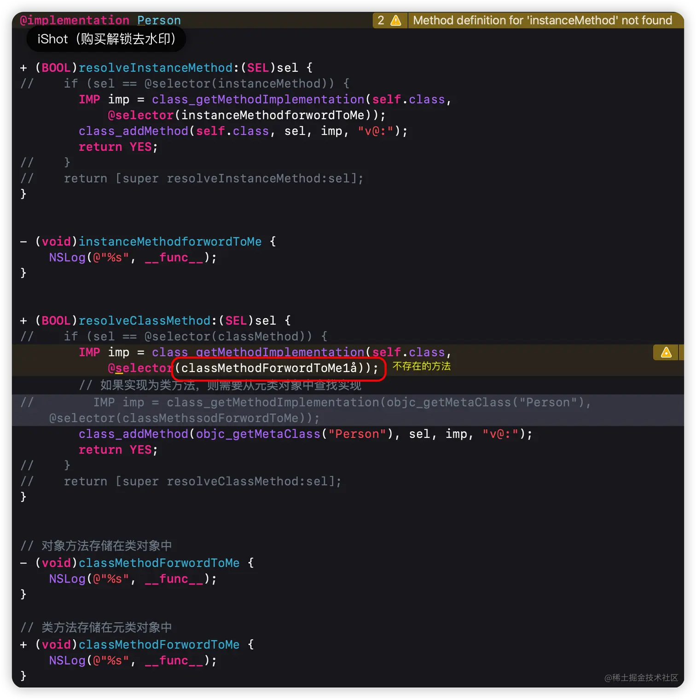Click the resolveInstanceMethod method name
The height and width of the screenshot is (700, 696).
point(155,68)
